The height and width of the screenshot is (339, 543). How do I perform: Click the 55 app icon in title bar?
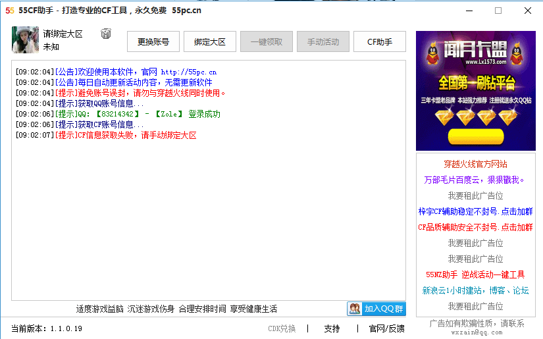[x=10, y=11]
